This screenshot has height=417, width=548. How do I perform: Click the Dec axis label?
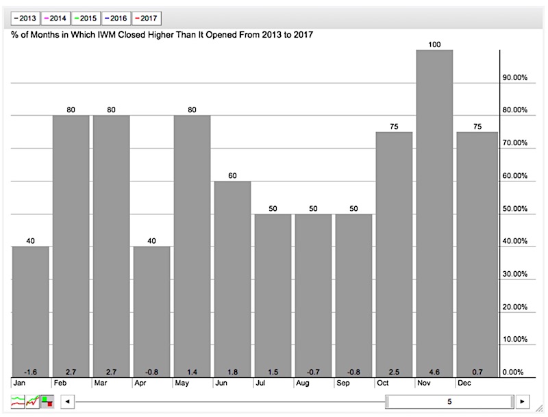pos(464,383)
